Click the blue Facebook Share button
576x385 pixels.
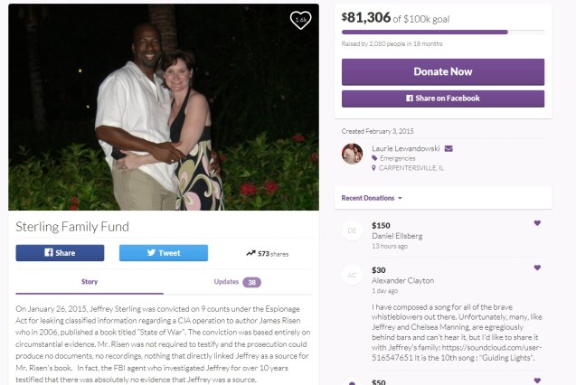(x=60, y=253)
